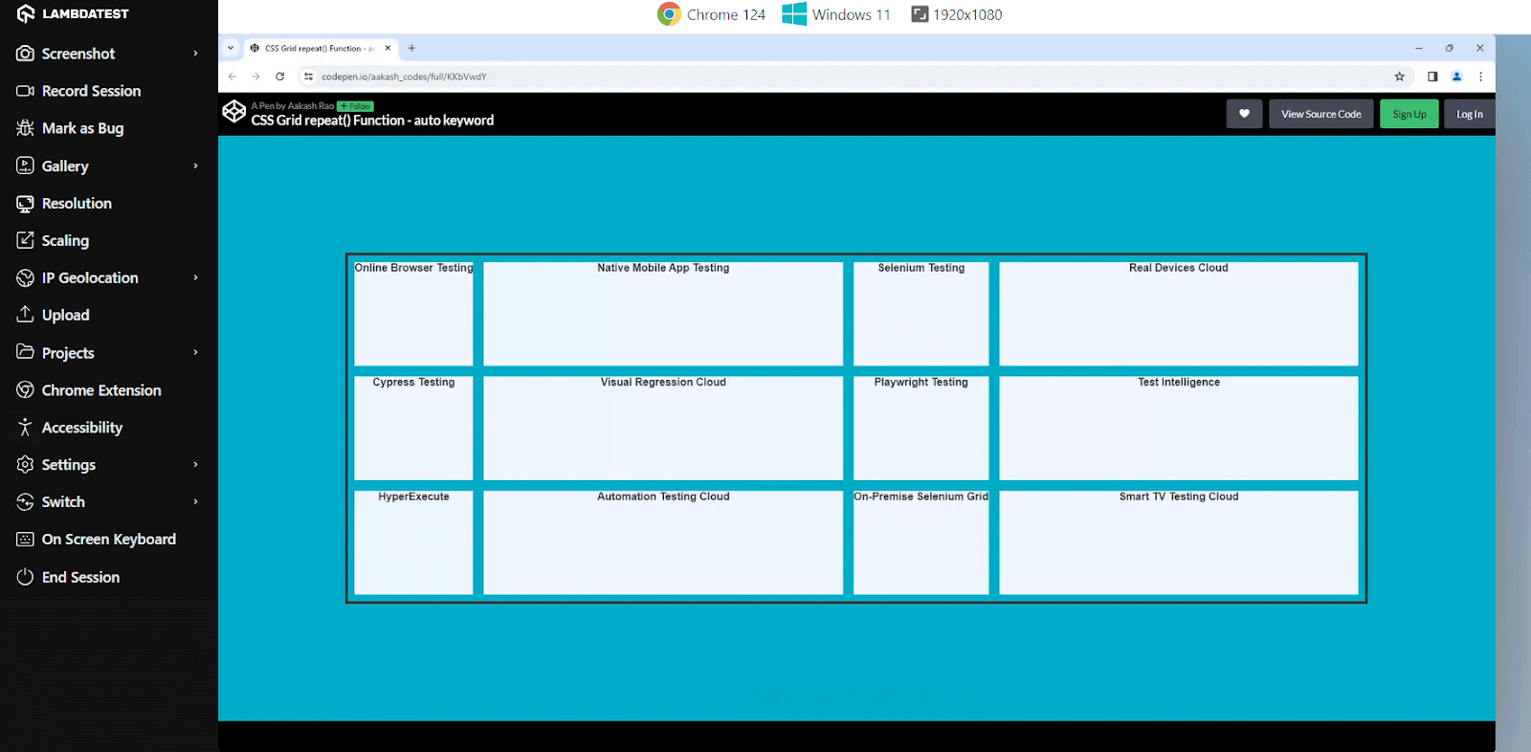Open Aakash Rao's profile link
The width and height of the screenshot is (1531, 752).
pos(311,106)
